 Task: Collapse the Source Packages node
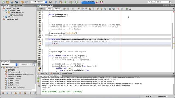[4, 10]
